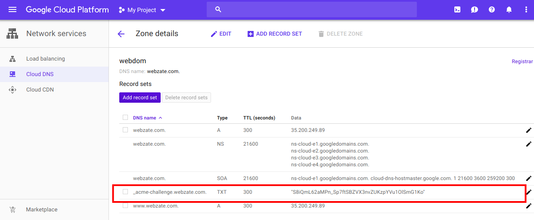Click the _acme-challenge.webzate.com. DNS name
534x220 pixels.
(x=170, y=192)
